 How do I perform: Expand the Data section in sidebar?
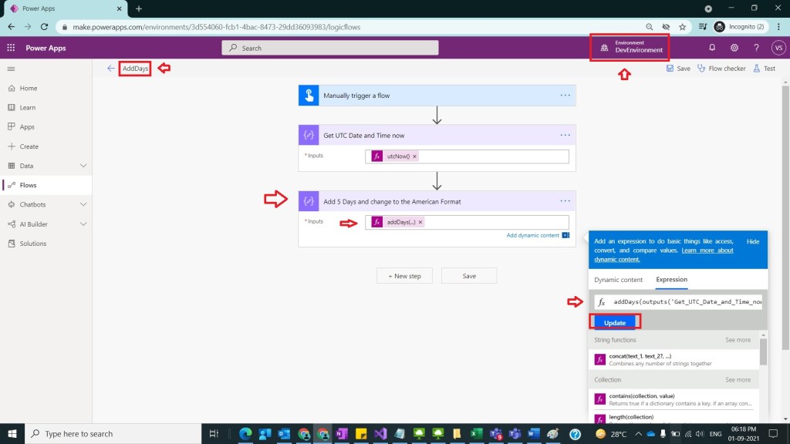[x=83, y=166]
